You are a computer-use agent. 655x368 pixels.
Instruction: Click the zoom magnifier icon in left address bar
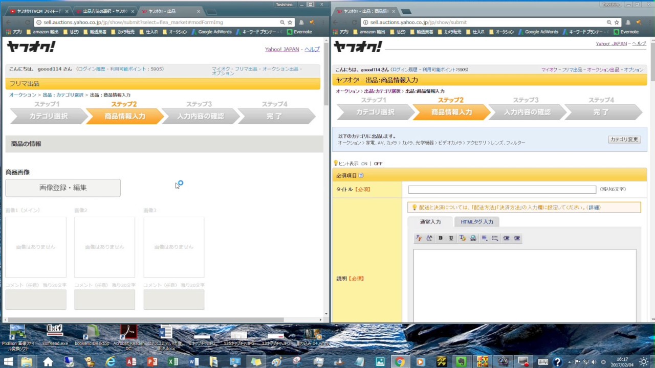[282, 22]
